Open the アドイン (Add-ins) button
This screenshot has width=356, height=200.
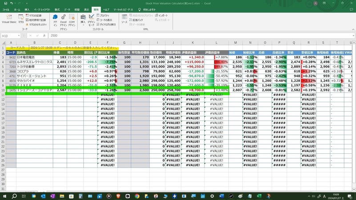click(x=55, y=20)
